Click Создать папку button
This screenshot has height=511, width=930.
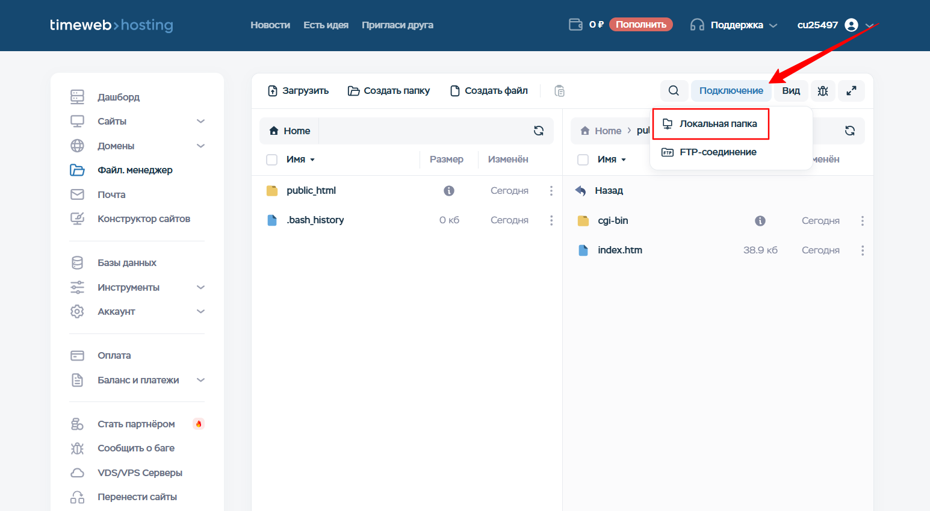click(x=389, y=91)
